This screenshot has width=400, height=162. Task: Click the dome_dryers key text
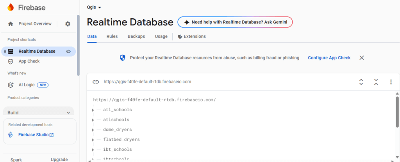(x=117, y=130)
